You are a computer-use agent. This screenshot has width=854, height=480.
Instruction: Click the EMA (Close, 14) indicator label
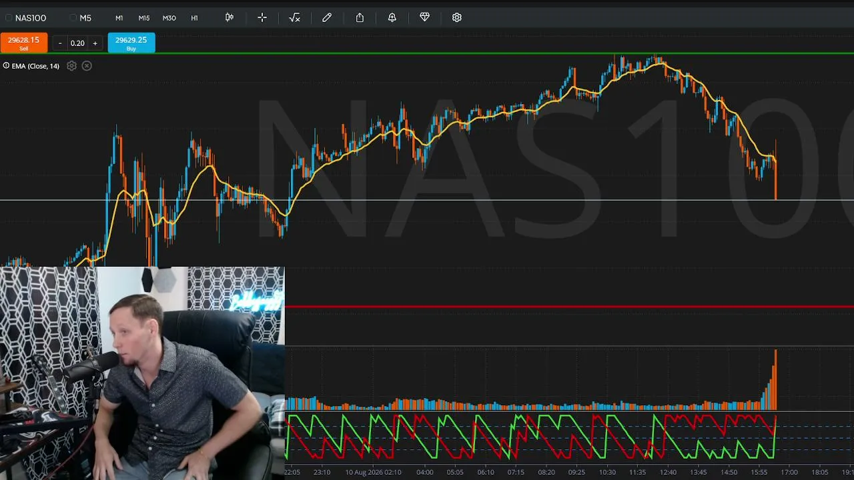tap(35, 66)
